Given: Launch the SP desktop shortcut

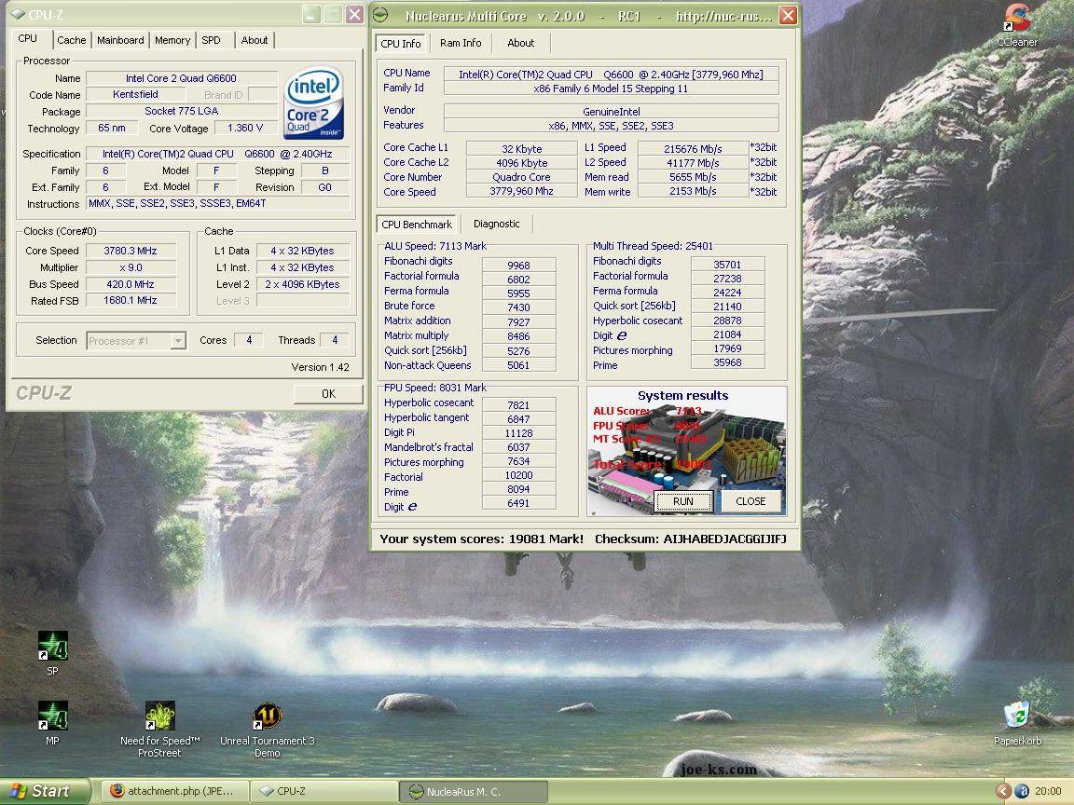Looking at the screenshot, I should (x=53, y=653).
